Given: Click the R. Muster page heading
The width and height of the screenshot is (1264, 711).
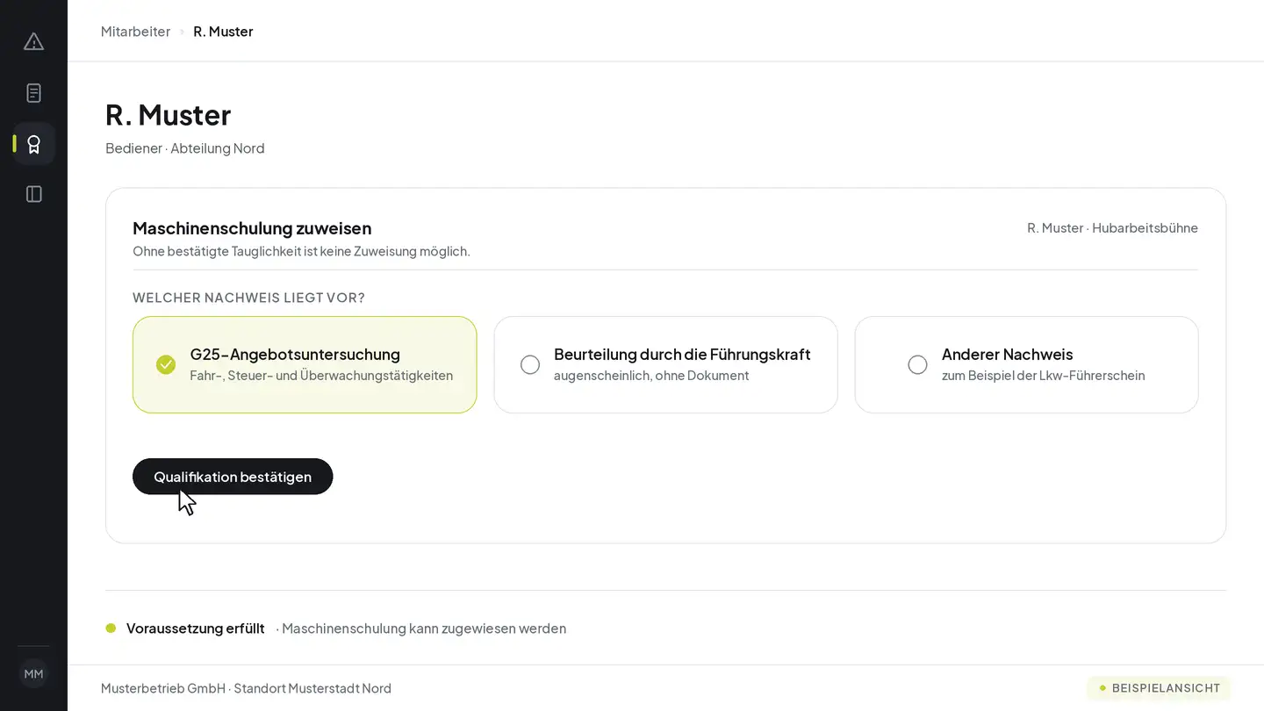Looking at the screenshot, I should (x=168, y=115).
